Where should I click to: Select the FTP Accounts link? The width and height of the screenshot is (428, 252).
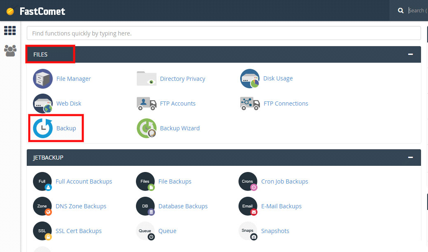(x=178, y=104)
